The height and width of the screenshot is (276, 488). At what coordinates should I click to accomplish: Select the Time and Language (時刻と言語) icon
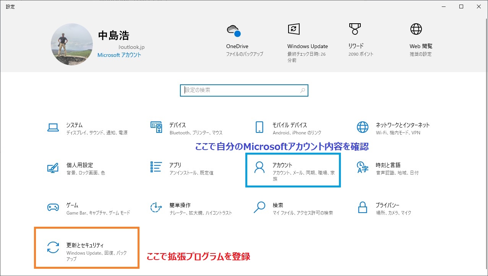click(x=362, y=167)
